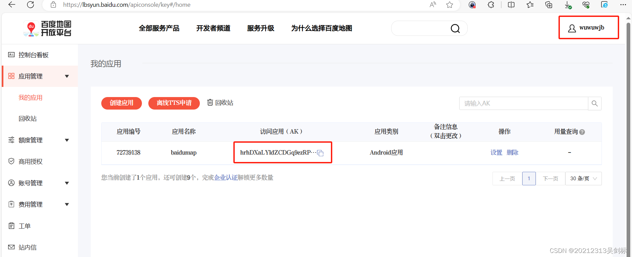Toggle the split screen icon

point(511,5)
